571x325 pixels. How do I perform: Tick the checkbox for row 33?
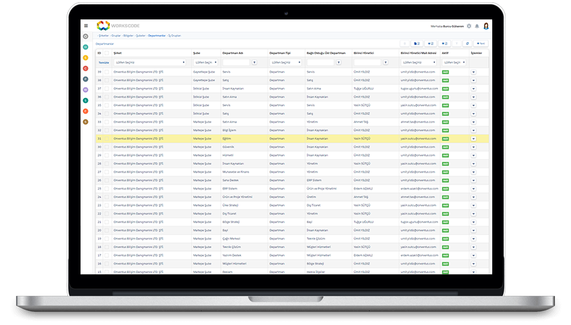[107, 122]
